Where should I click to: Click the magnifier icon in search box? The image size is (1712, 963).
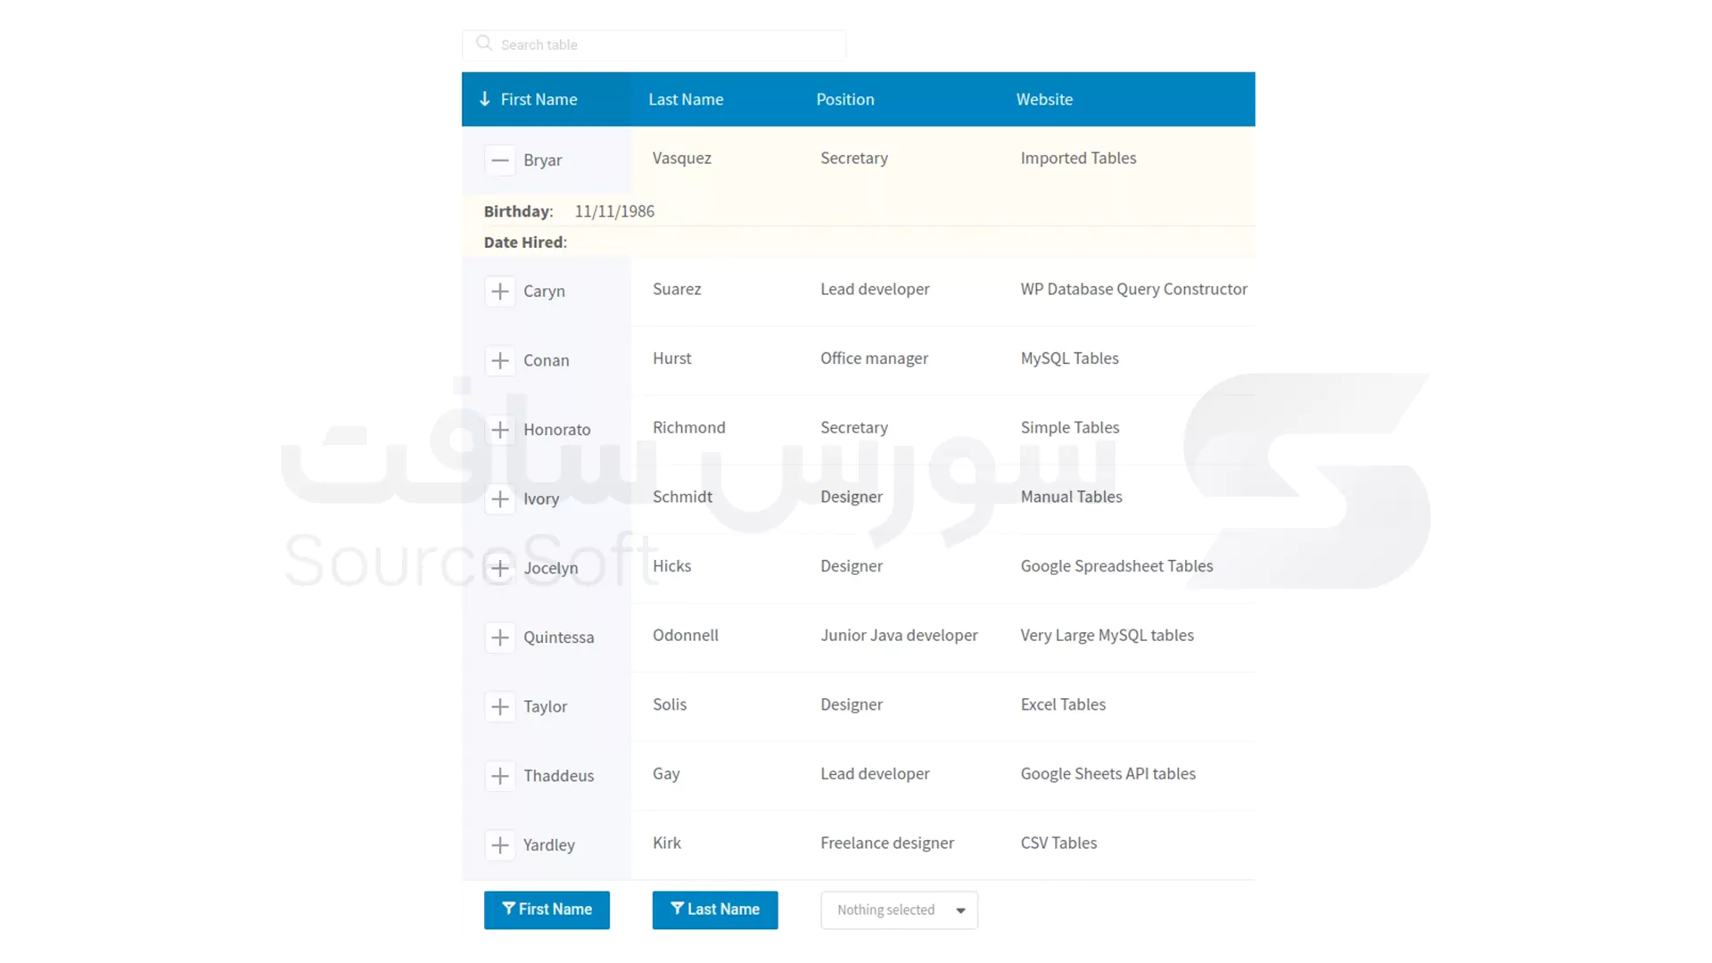point(483,43)
